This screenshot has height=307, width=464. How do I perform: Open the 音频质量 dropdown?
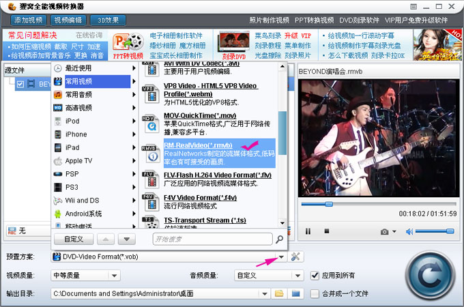[x=297, y=276]
